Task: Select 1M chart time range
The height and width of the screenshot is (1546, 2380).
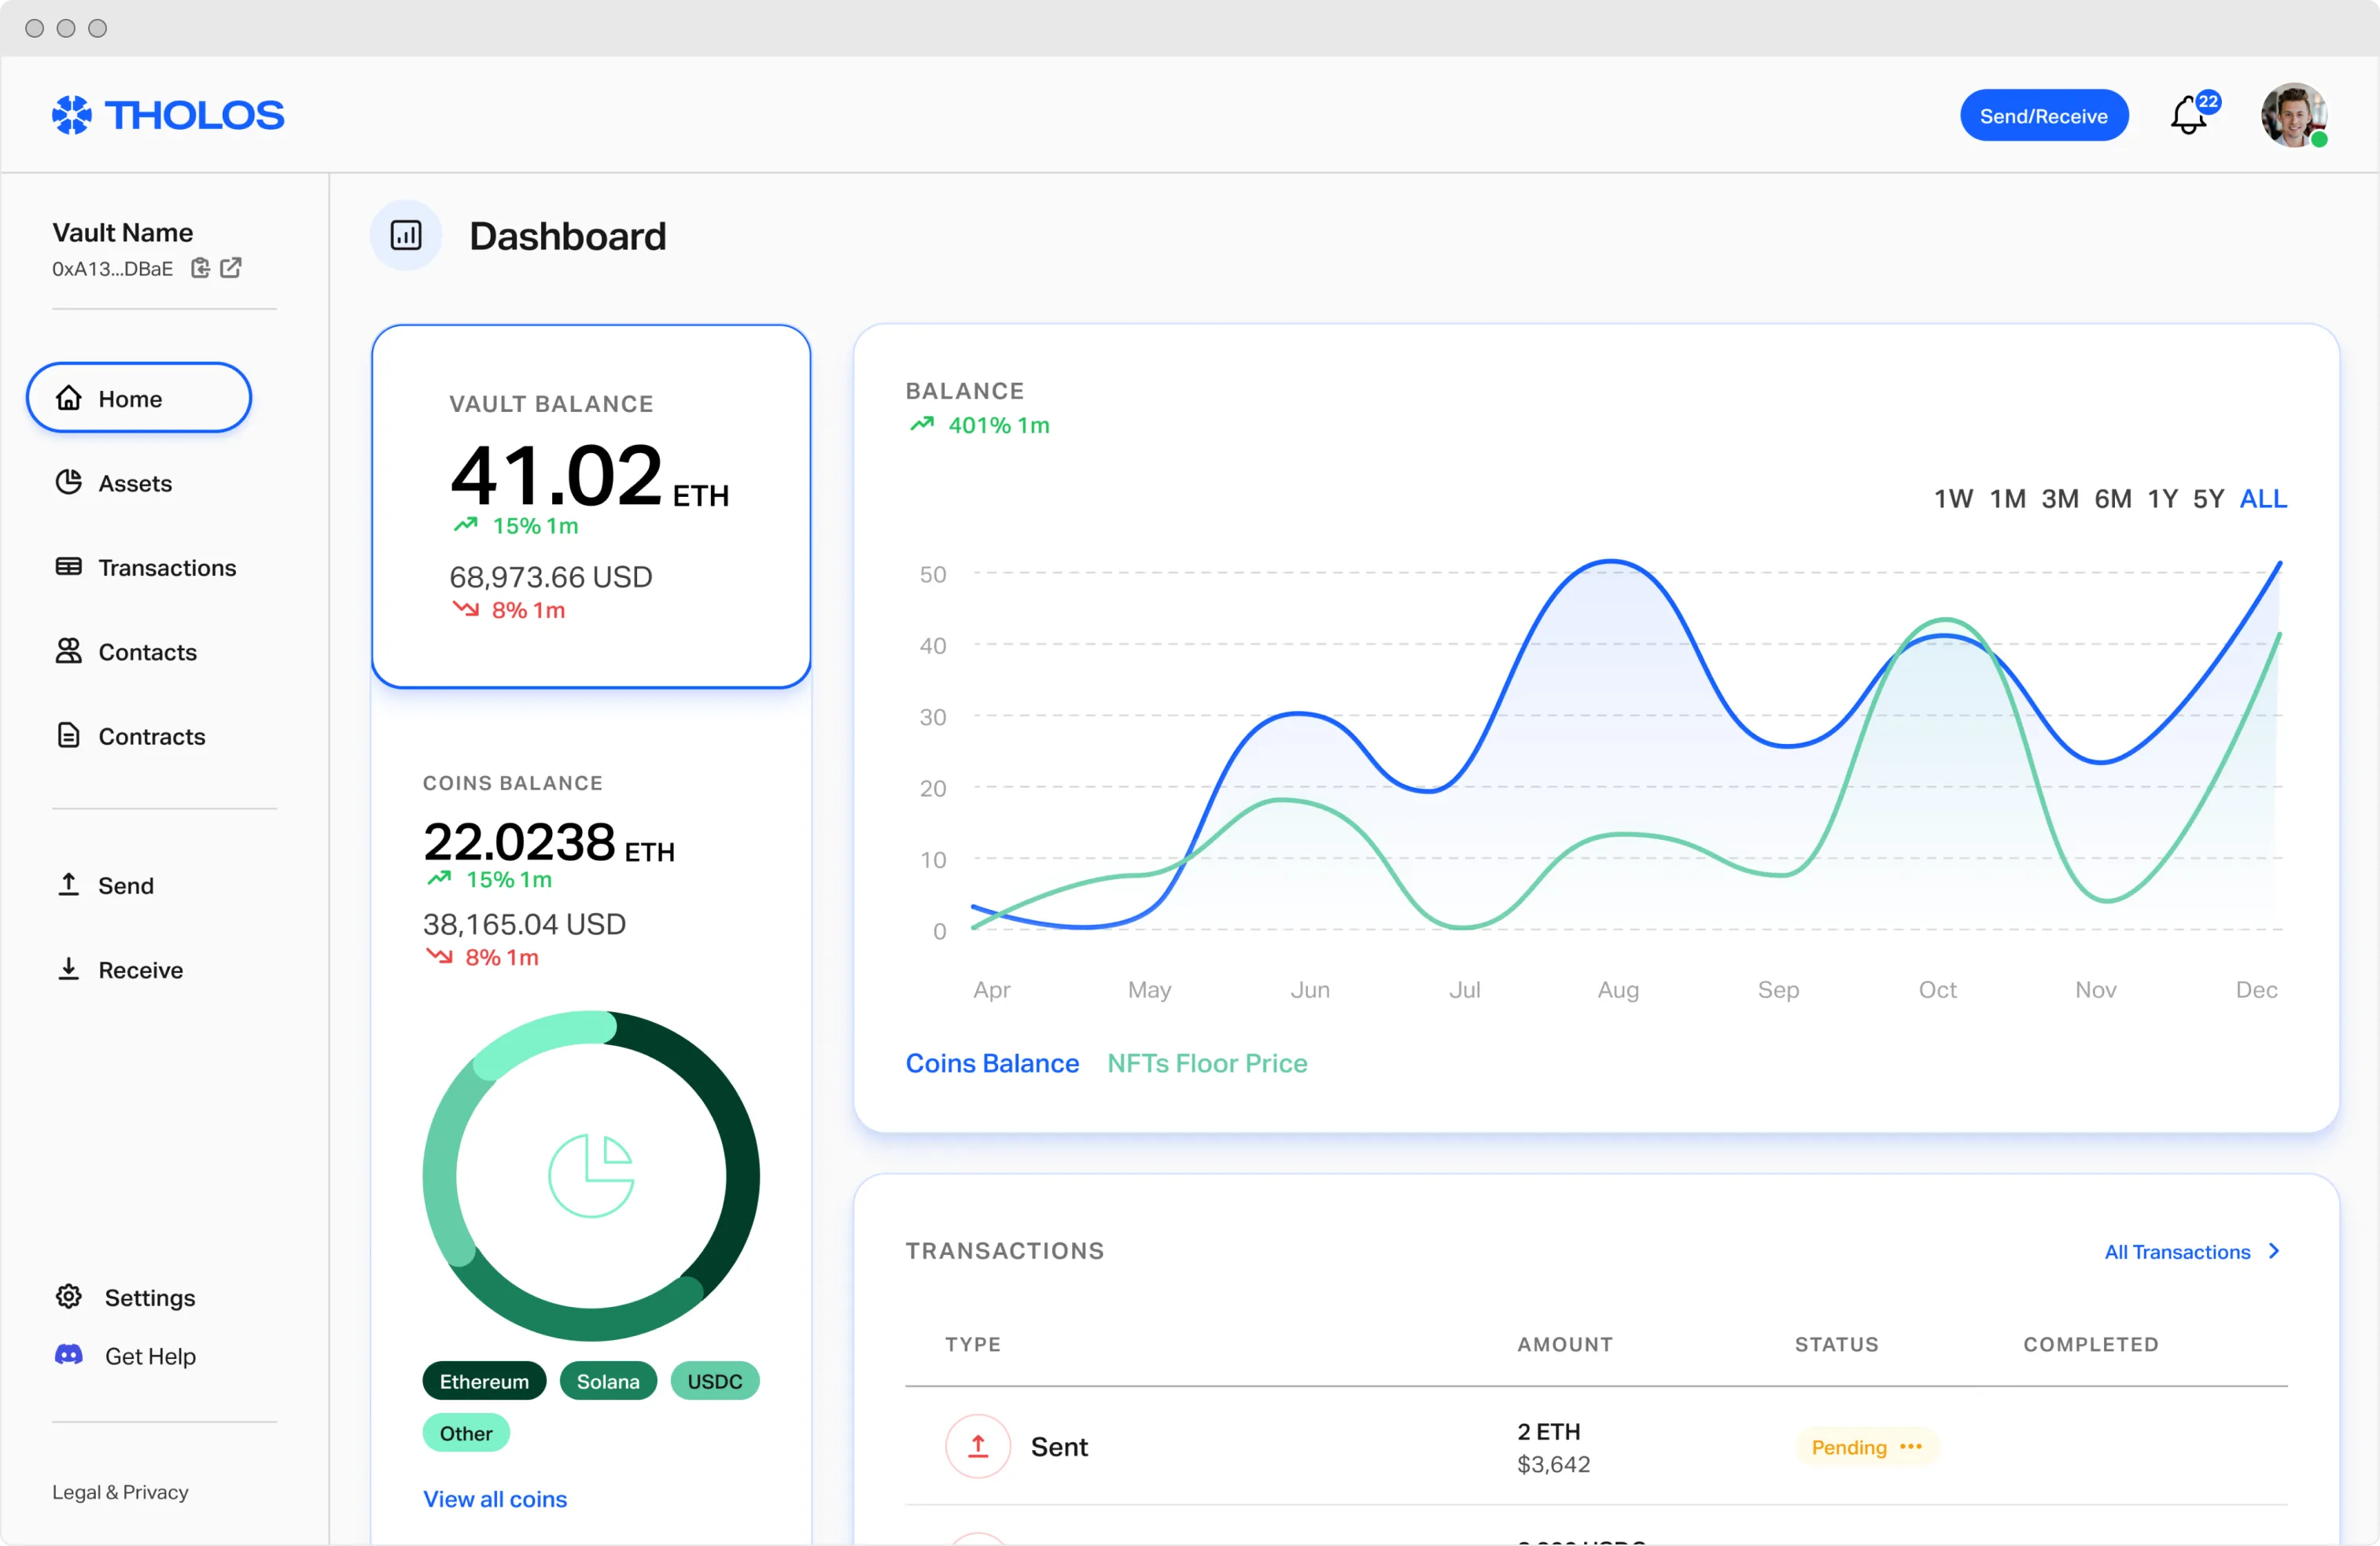Action: [2007, 498]
